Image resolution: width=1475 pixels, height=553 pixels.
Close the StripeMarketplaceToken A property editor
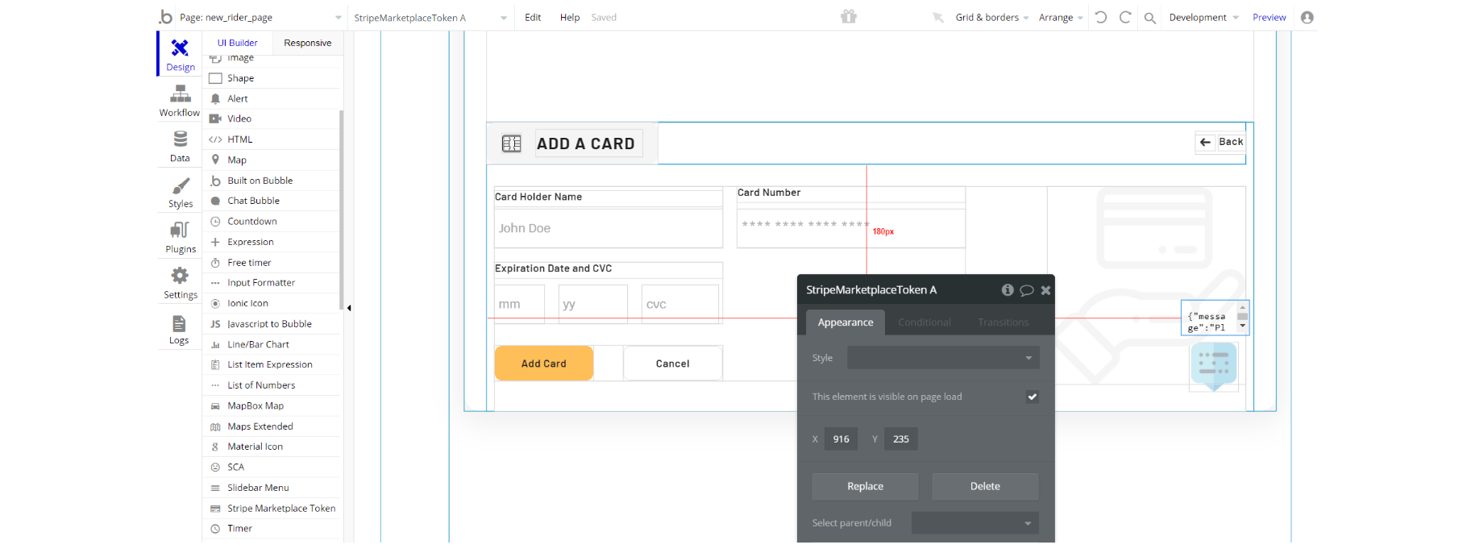[1045, 290]
